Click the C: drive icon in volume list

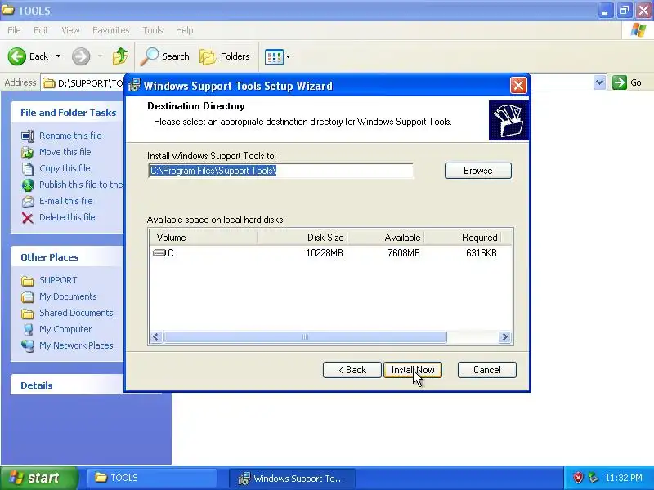(159, 253)
